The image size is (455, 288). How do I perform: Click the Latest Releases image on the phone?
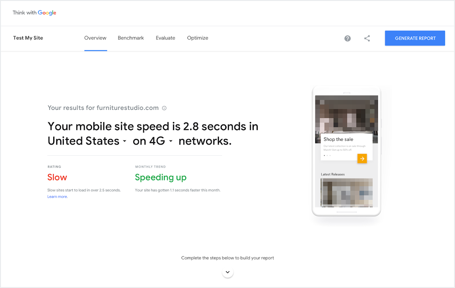pos(346,193)
